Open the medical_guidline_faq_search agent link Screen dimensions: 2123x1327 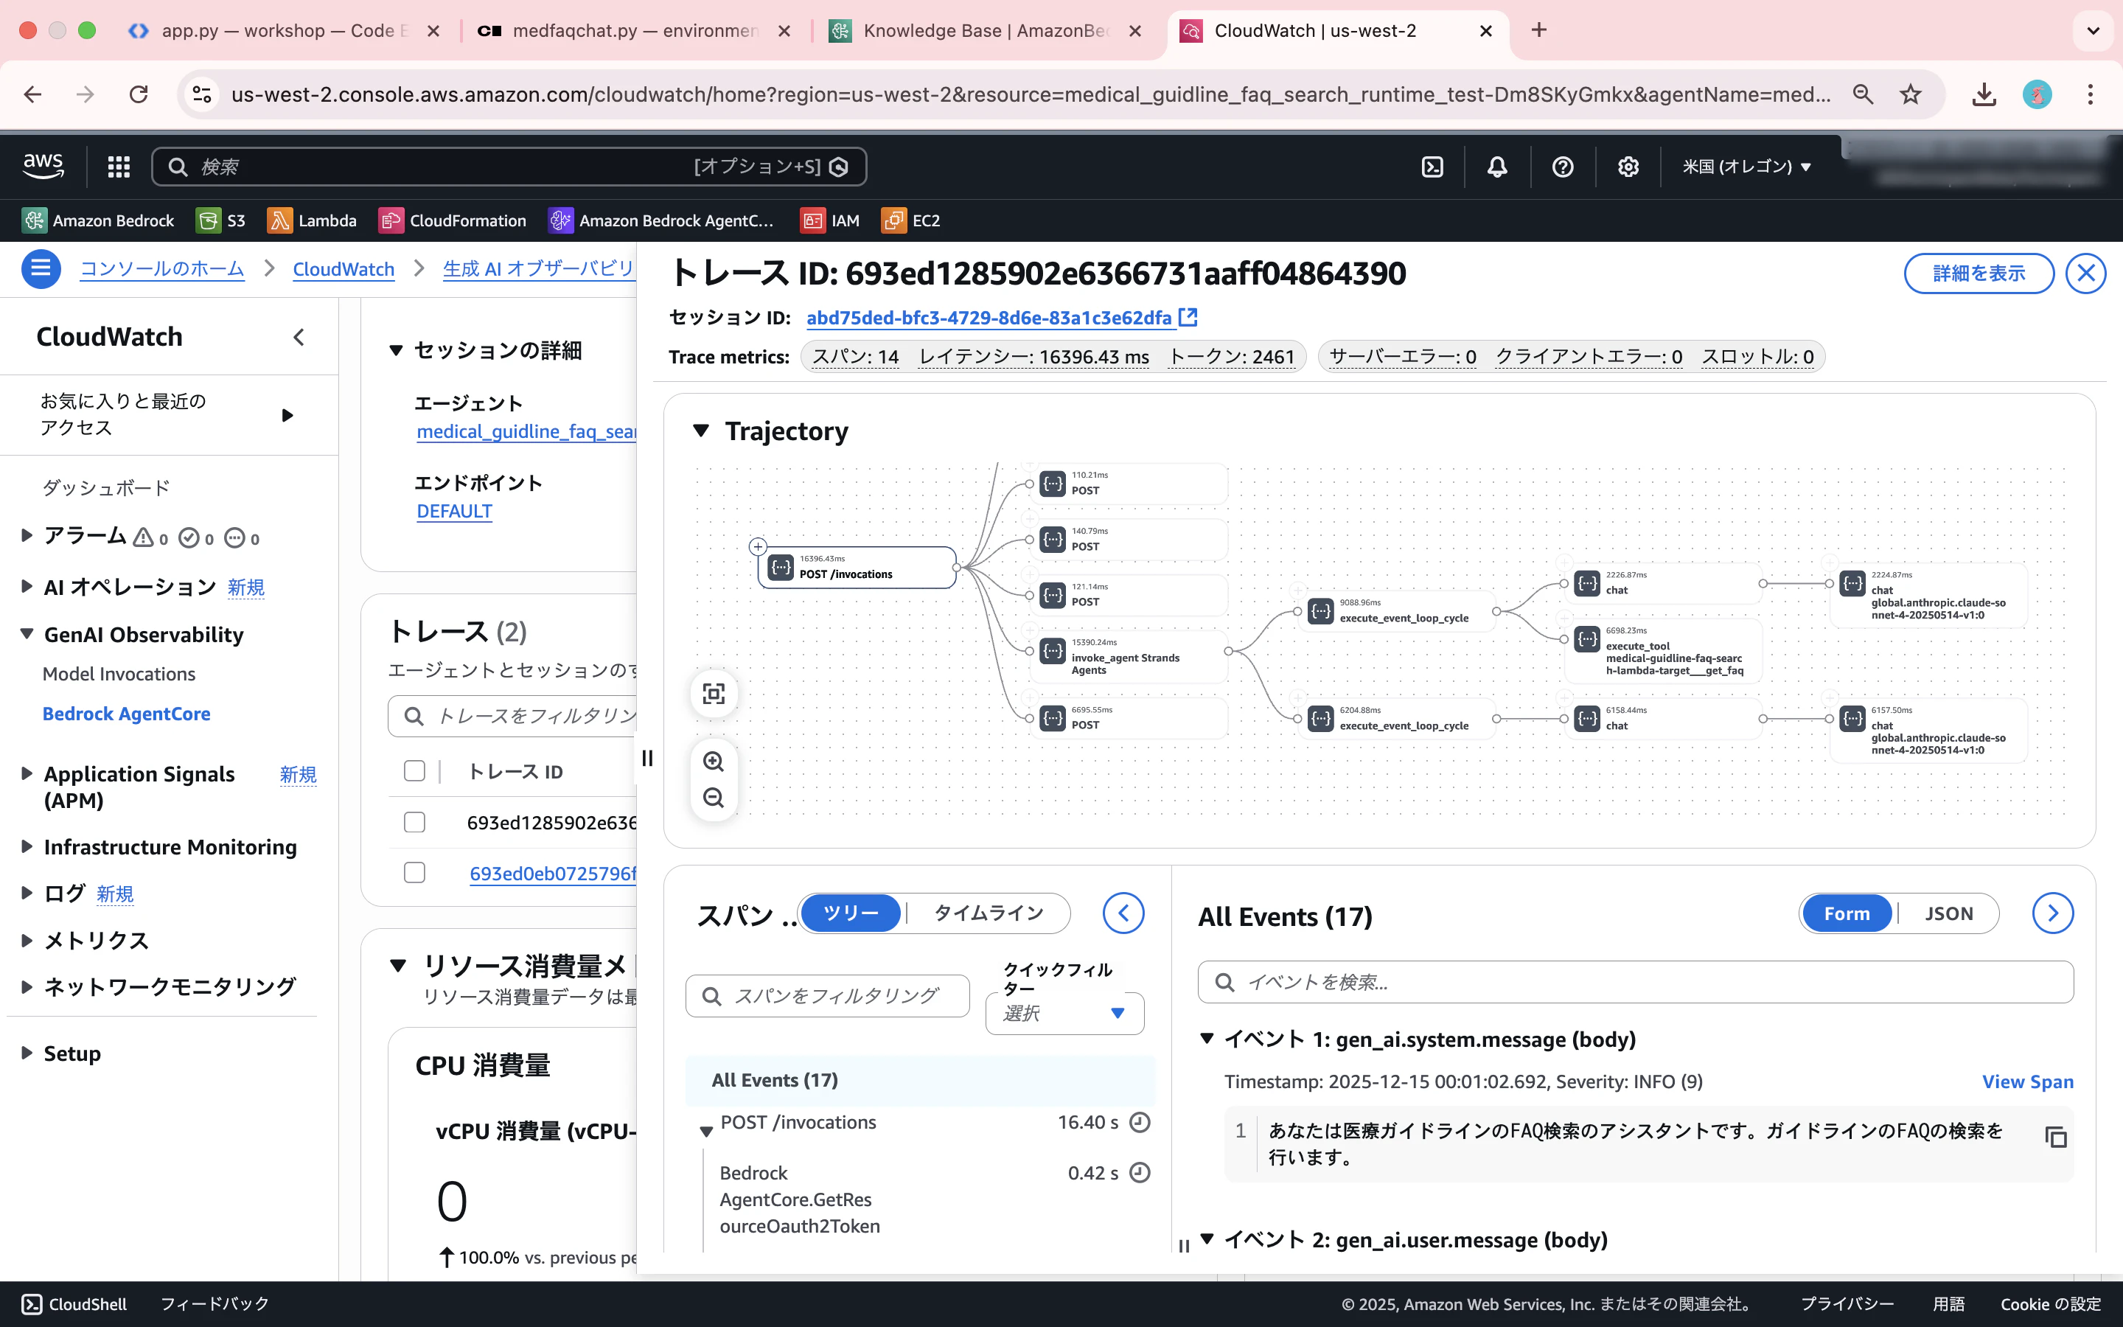pyautogui.click(x=526, y=431)
